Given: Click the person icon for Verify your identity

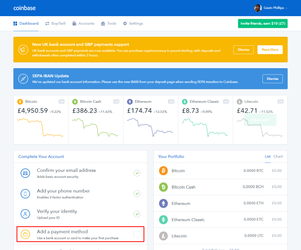Looking at the screenshot, I should point(25,214).
